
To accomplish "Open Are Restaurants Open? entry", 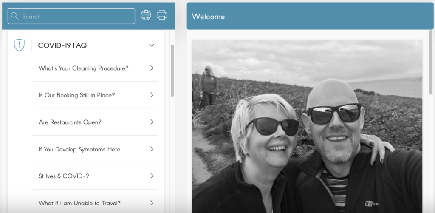I will click(70, 122).
